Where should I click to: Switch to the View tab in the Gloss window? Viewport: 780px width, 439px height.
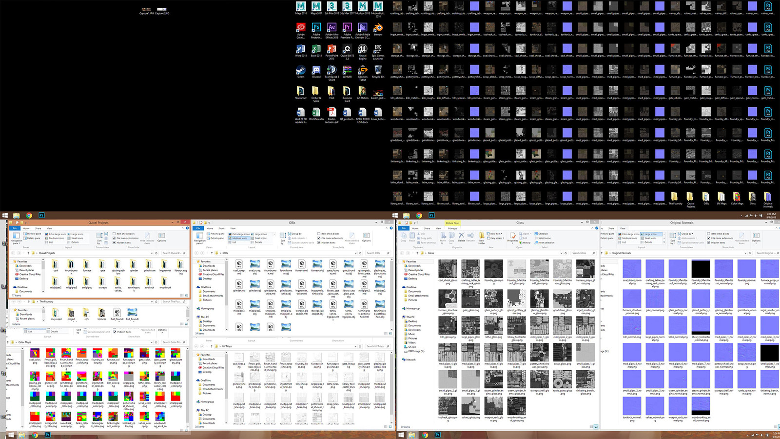point(439,228)
